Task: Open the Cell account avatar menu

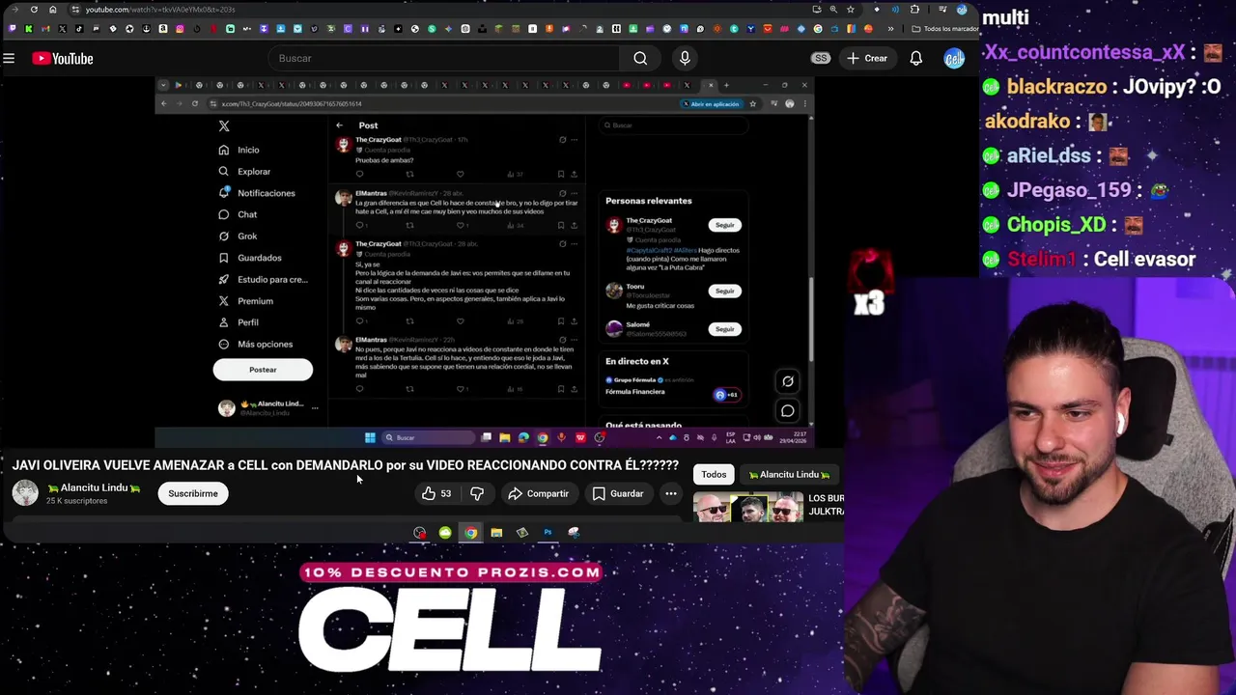Action: tap(954, 59)
